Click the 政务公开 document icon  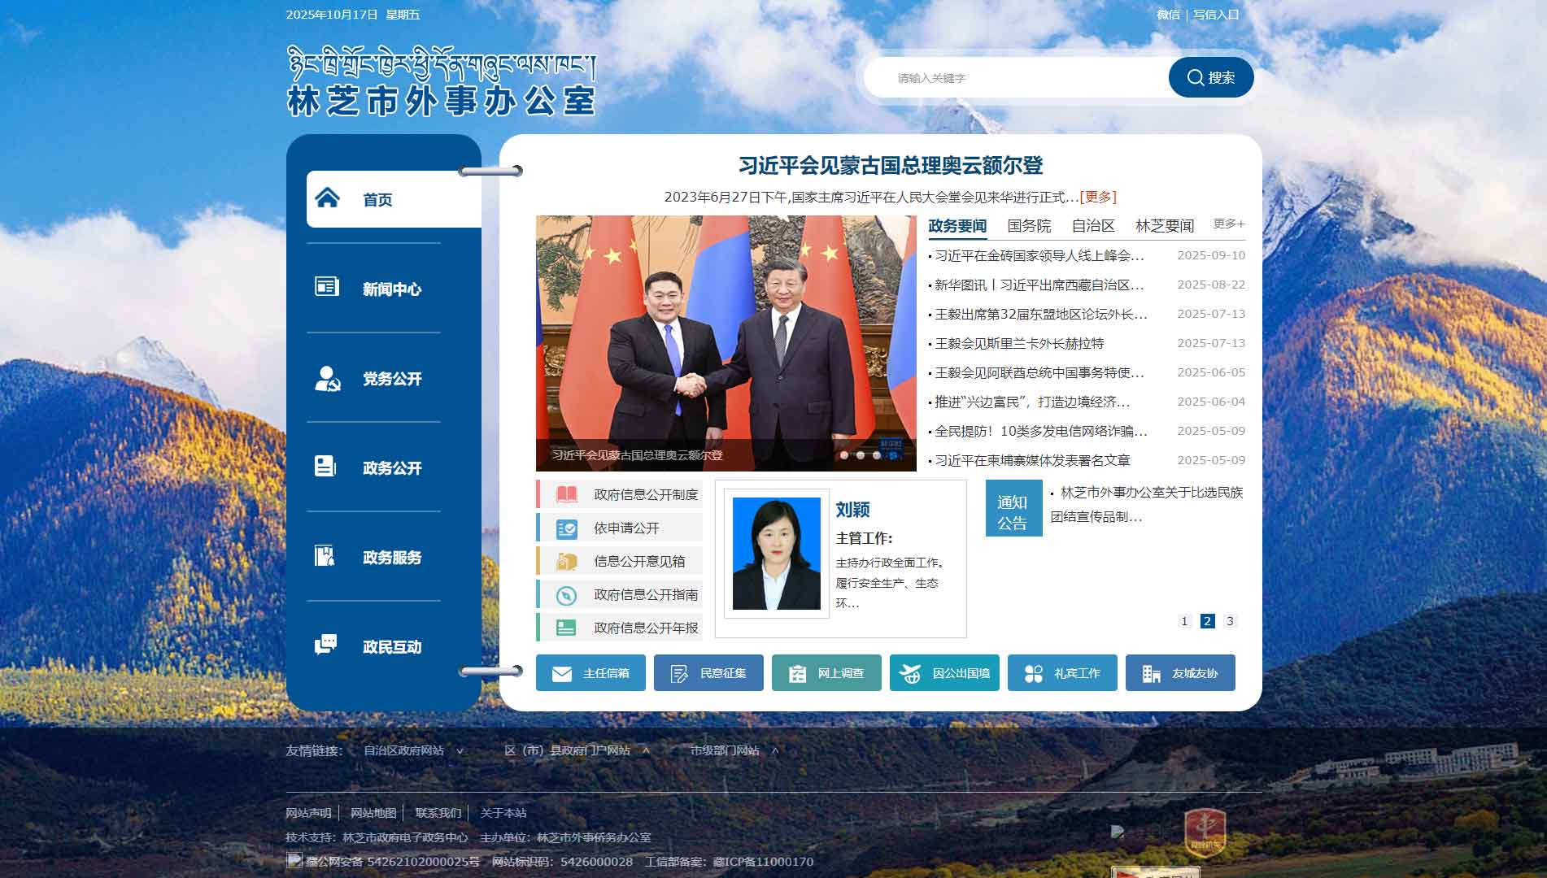(x=325, y=466)
